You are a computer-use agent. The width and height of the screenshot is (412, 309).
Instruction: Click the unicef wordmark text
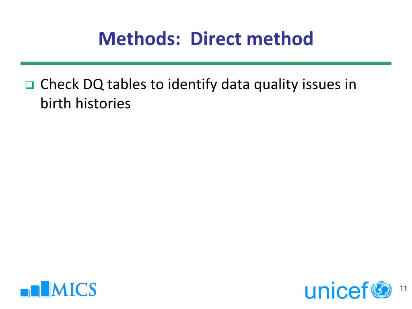point(337,290)
